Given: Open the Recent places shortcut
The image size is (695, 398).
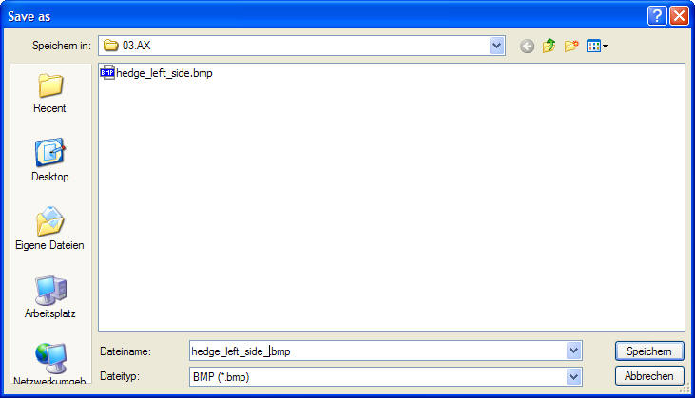Looking at the screenshot, I should 49,93.
